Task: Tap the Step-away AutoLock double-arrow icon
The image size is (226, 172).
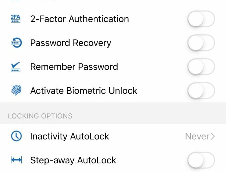Action: point(16,160)
